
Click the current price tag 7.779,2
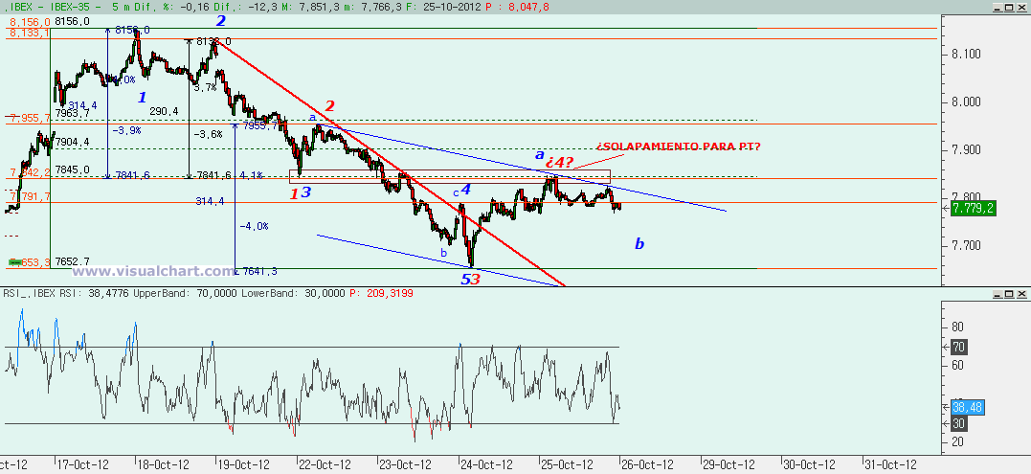click(972, 209)
